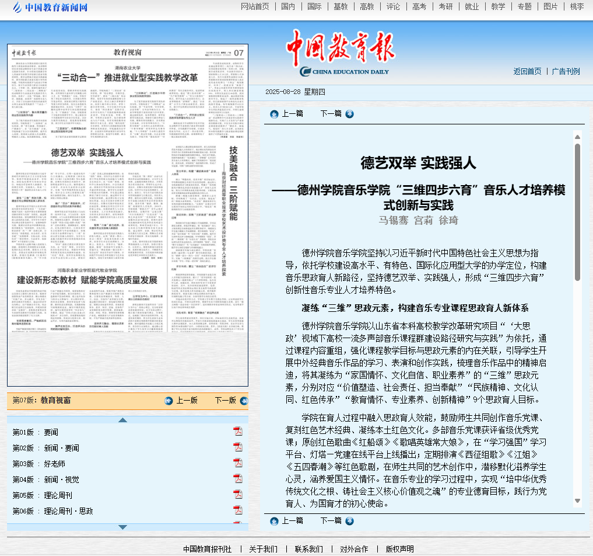
Task: Click the newspaper page 07 preview image
Action: 128,215
